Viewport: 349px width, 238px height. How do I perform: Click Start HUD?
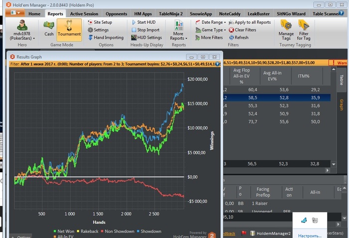click(144, 22)
